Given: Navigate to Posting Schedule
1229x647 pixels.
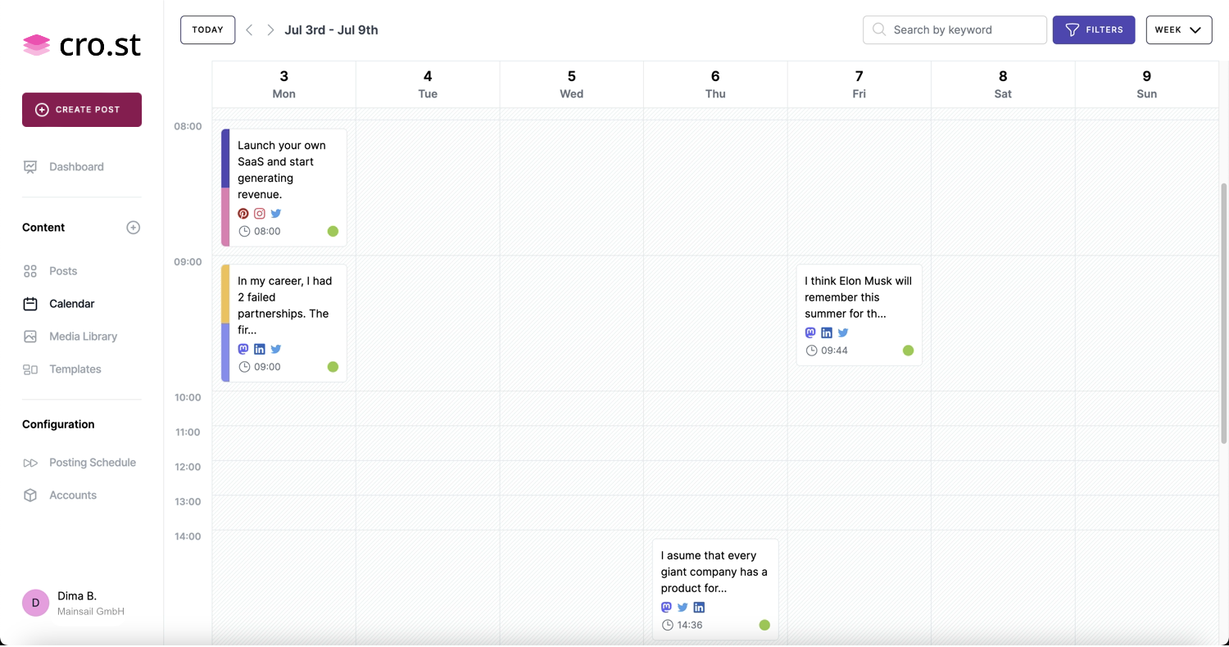Looking at the screenshot, I should click(92, 463).
